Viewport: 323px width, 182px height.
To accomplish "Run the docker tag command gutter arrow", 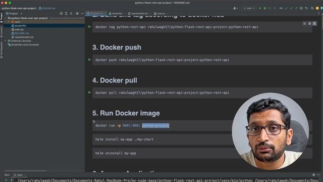I will click(89, 27).
